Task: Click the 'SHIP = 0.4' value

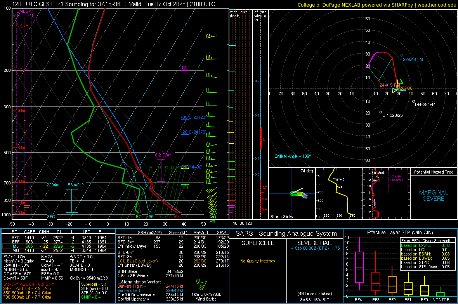Action: click(x=91, y=297)
